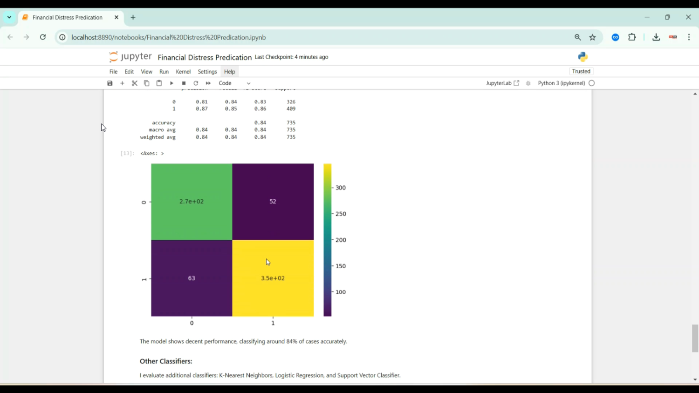Click the Other Classifiers: heading
The height and width of the screenshot is (393, 699).
coord(166,361)
